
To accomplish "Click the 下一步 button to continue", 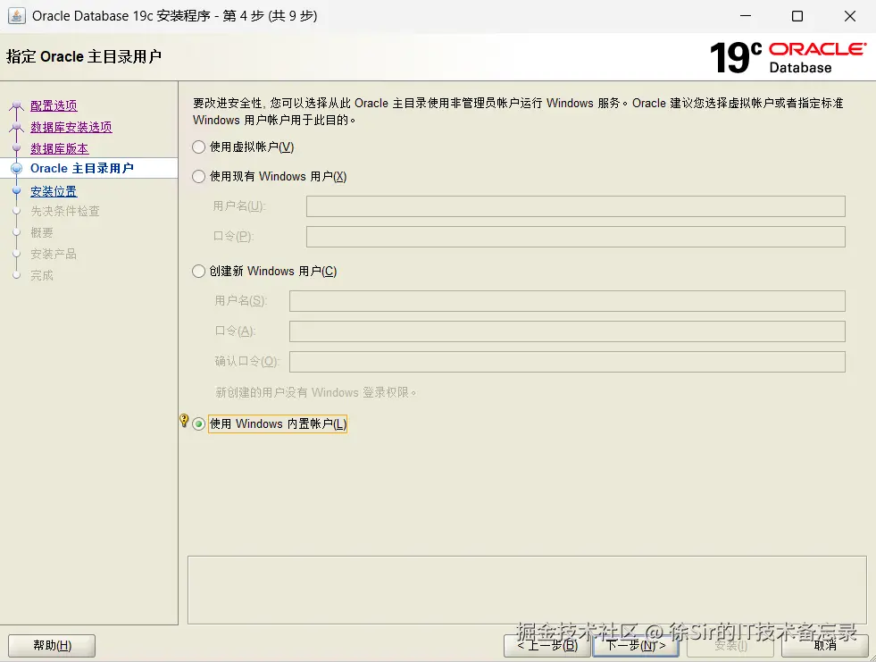I will pyautogui.click(x=635, y=645).
